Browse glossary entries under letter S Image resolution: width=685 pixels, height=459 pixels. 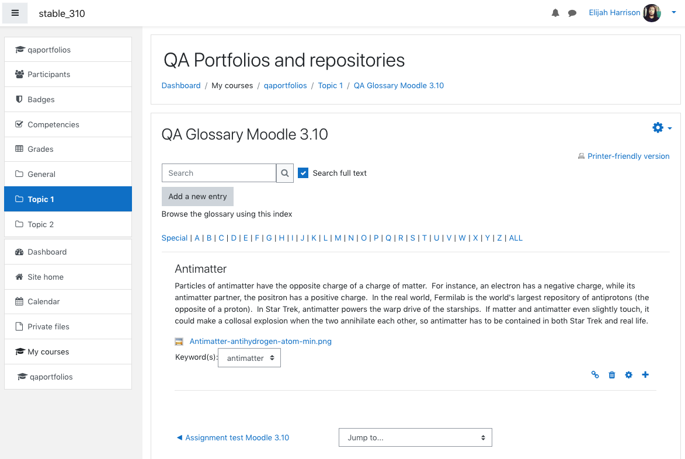pos(412,238)
